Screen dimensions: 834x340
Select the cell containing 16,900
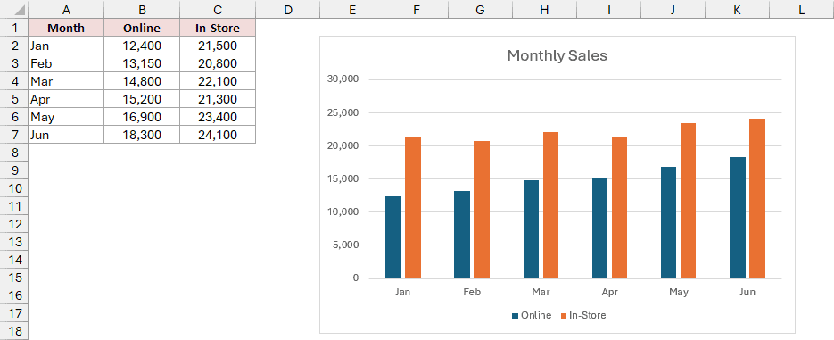click(142, 117)
